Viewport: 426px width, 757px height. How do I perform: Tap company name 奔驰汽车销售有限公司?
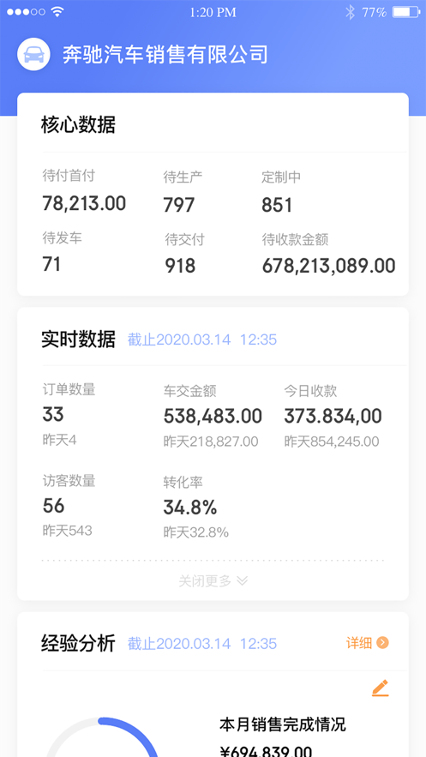[165, 55]
